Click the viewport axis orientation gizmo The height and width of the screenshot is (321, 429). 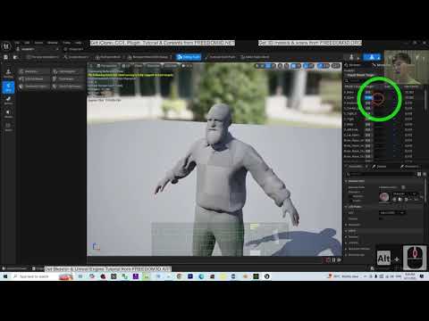point(96,246)
